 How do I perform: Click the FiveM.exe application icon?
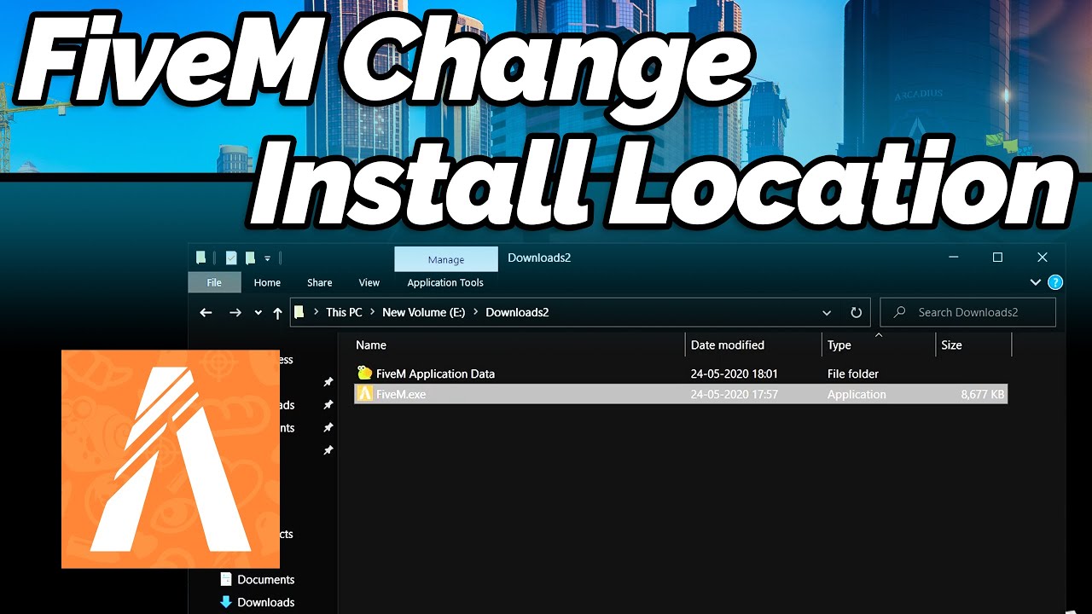tap(365, 394)
